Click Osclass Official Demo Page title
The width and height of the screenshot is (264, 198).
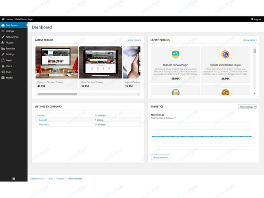(19, 19)
